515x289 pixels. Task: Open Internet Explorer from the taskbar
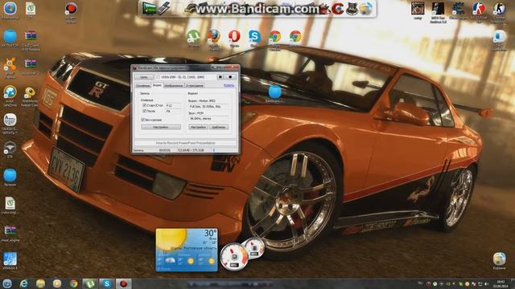click(23, 283)
